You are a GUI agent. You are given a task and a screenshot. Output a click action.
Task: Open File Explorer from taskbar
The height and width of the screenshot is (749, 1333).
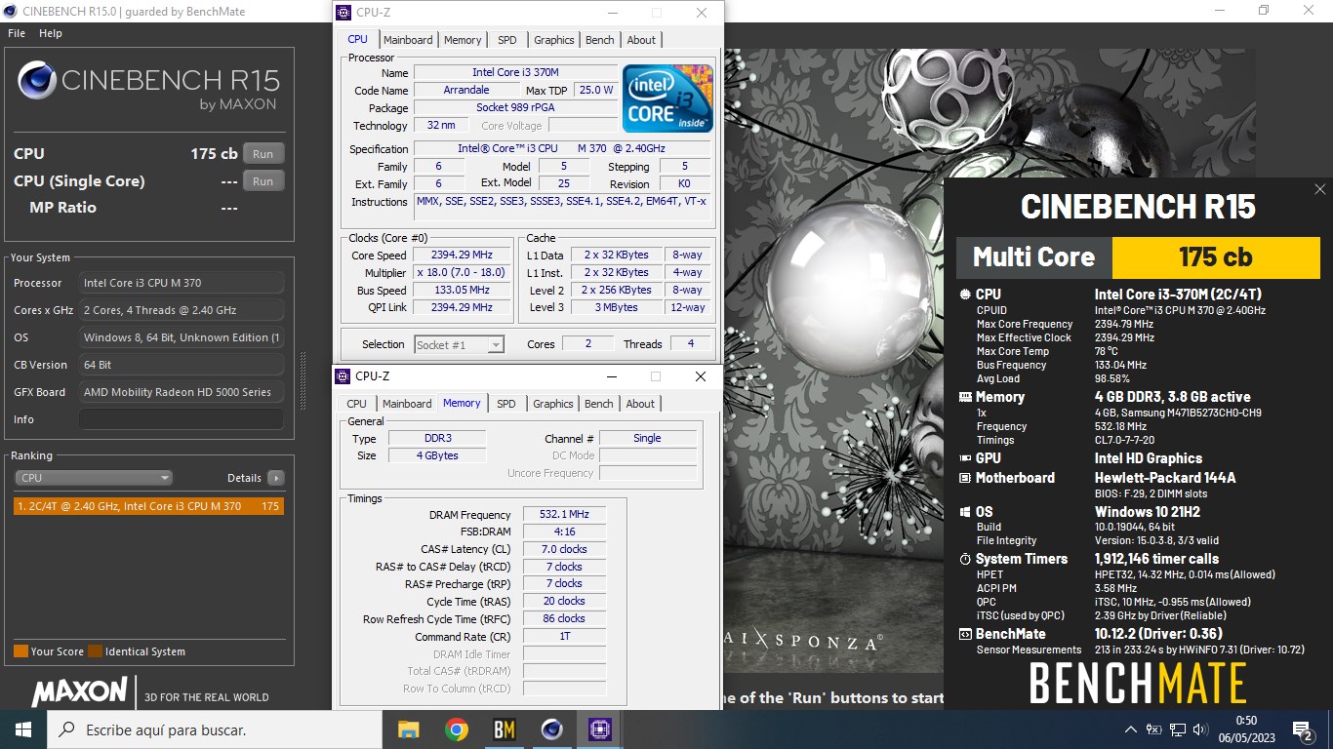point(408,729)
